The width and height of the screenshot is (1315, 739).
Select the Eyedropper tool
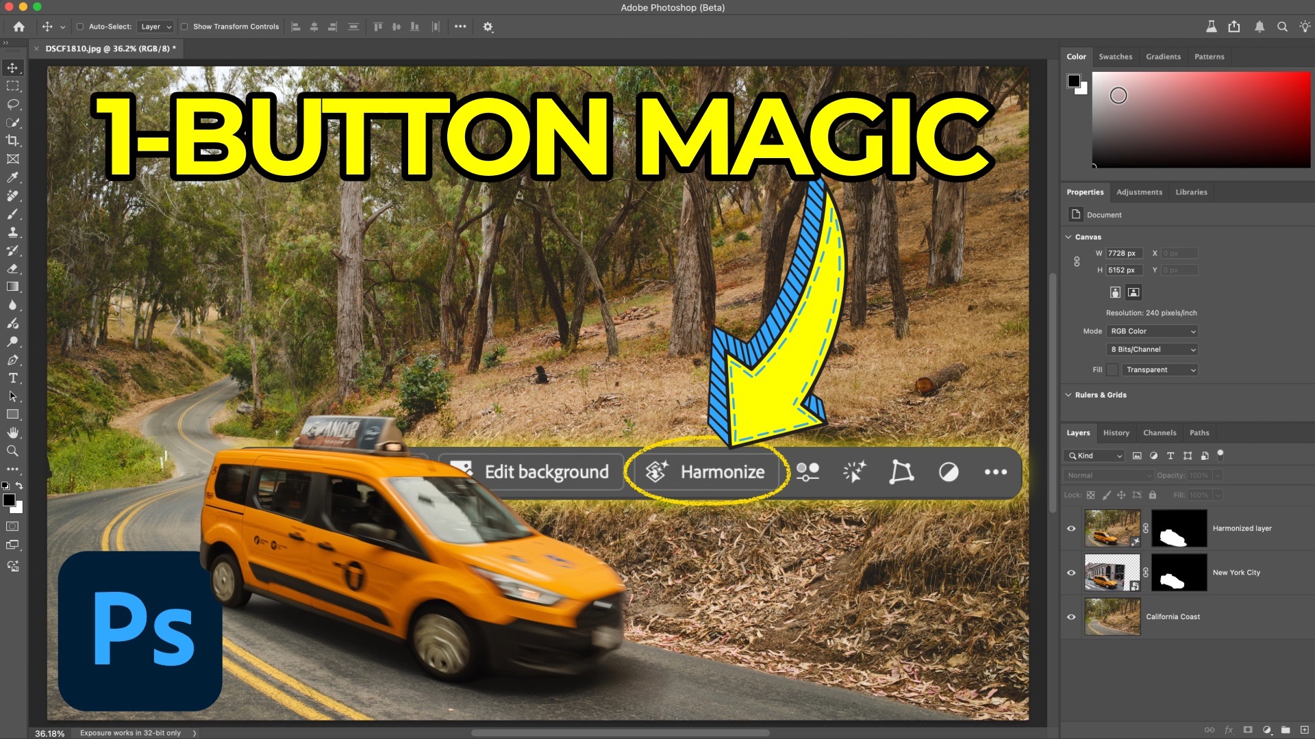coord(13,178)
